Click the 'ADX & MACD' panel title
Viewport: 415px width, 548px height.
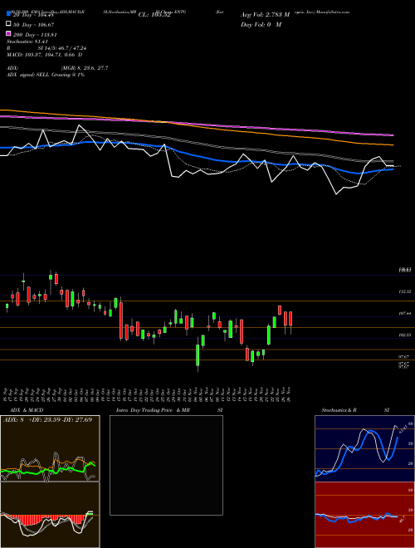tap(27, 410)
